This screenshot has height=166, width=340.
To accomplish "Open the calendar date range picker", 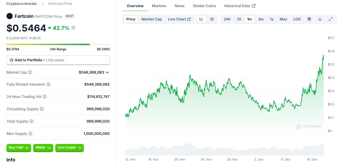I will point(309,19).
